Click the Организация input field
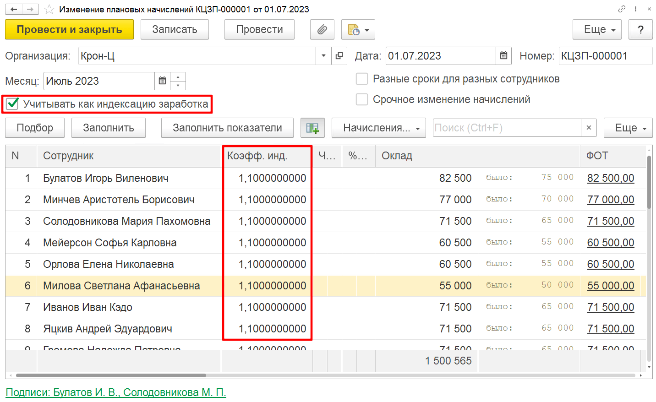Viewport: 656px width, 402px height. [x=197, y=56]
